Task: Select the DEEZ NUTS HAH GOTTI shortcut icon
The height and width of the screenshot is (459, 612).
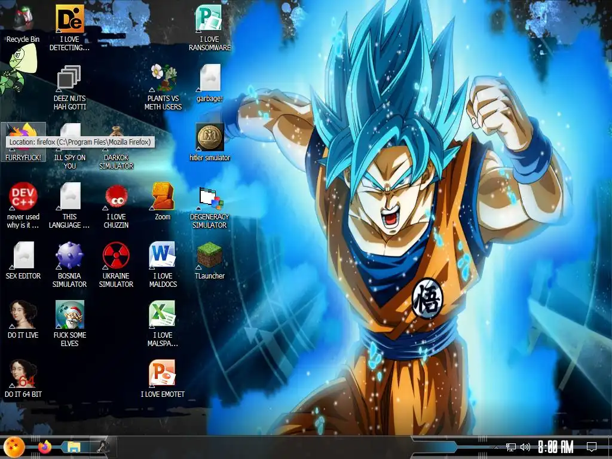Action: pos(69,78)
